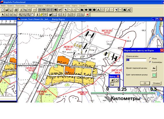Image resolution: width=164 pixels, height=119 pixels.
Task: Click the Open Table folder icon
Action: pyautogui.click(x=7, y=10)
